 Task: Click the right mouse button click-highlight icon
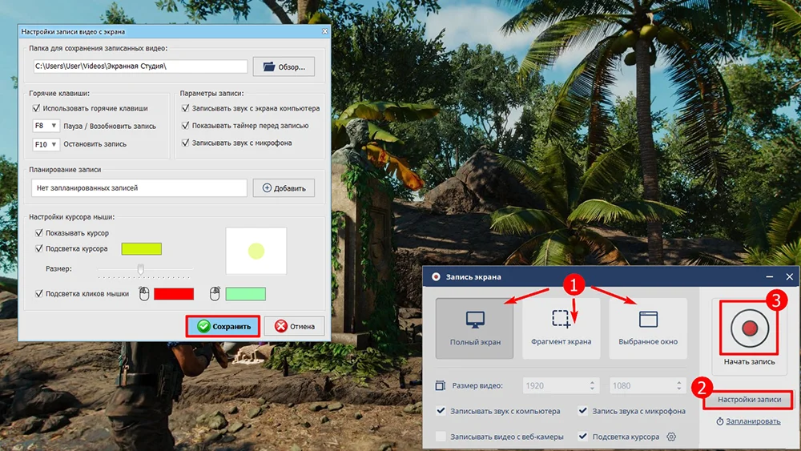(x=215, y=294)
